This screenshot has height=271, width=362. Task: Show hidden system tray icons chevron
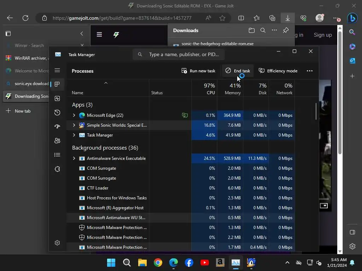[287, 263]
